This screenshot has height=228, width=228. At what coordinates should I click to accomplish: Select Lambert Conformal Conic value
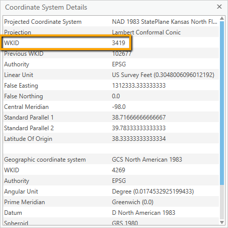coord(146,32)
